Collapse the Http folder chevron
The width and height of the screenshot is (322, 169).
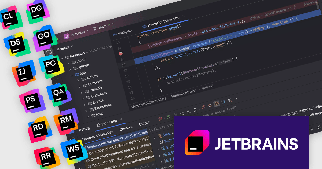point(88,117)
